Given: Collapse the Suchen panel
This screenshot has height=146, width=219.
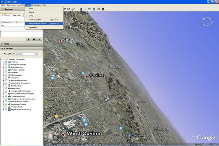Looking at the screenshot, I should [2, 9].
